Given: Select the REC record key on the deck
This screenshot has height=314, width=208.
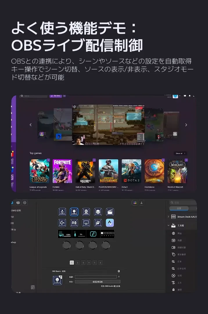Looking at the screenshot, I should tap(62, 212).
